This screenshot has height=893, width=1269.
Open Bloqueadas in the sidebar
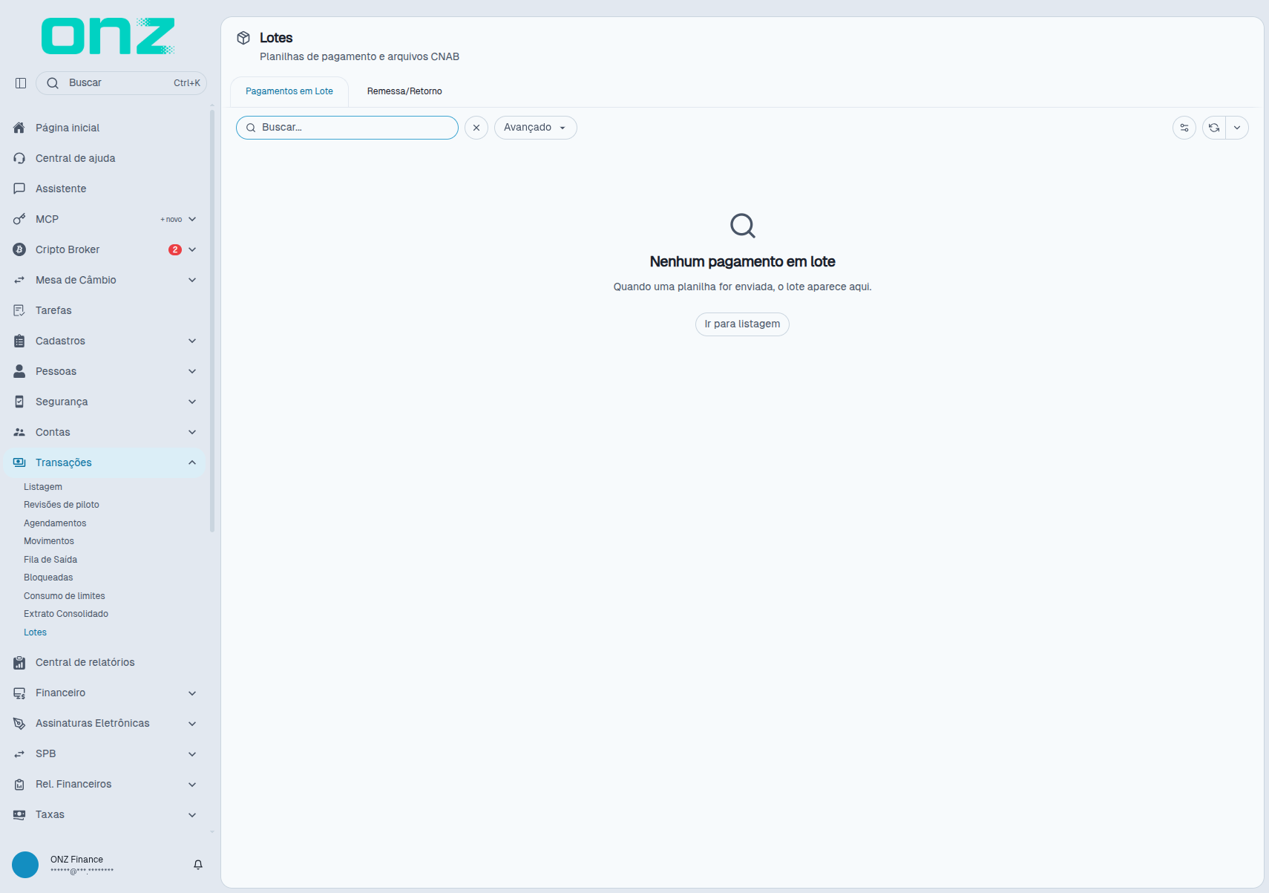tap(48, 578)
